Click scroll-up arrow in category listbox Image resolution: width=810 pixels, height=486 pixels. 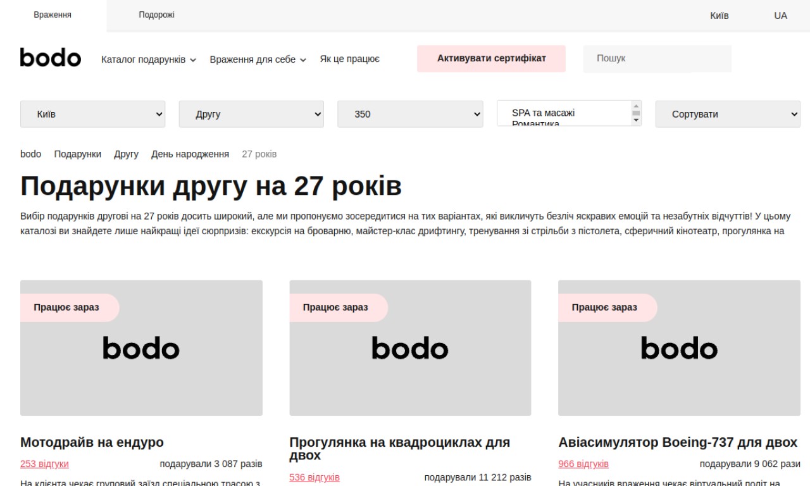[636, 106]
